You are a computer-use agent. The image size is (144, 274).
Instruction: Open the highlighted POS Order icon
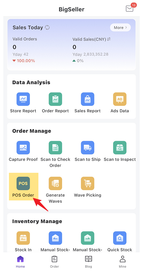tap(23, 183)
